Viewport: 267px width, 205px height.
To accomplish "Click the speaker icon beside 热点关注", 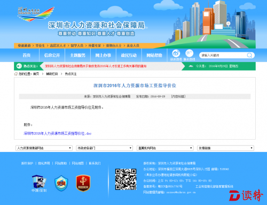I will (19, 66).
